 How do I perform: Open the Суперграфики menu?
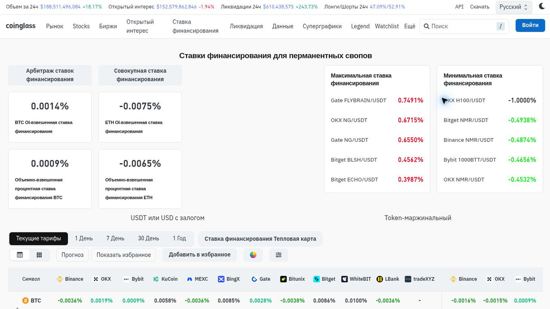[x=322, y=26]
